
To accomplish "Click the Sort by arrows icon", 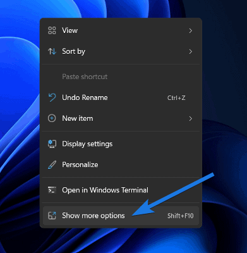I will [52, 51].
